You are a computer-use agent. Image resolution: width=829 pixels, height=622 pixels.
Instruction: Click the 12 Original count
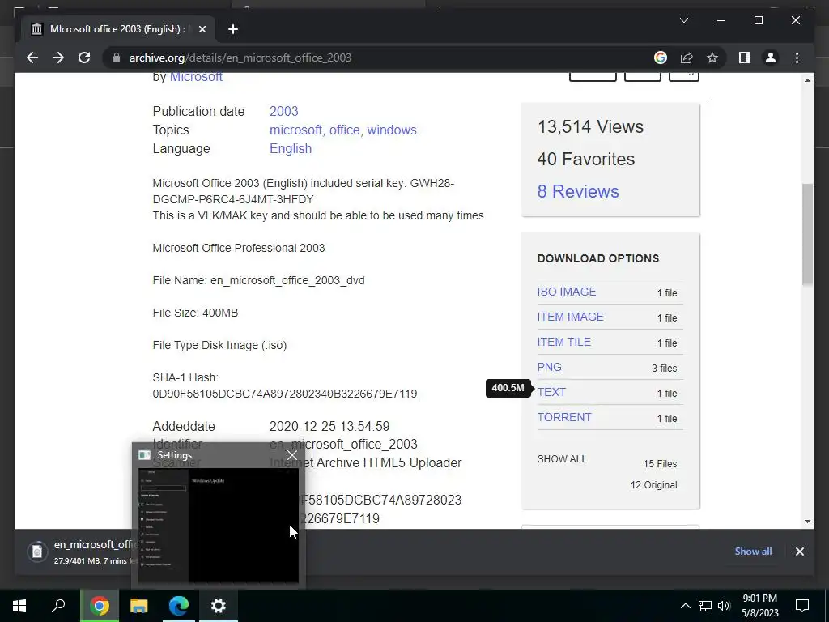[x=653, y=485]
